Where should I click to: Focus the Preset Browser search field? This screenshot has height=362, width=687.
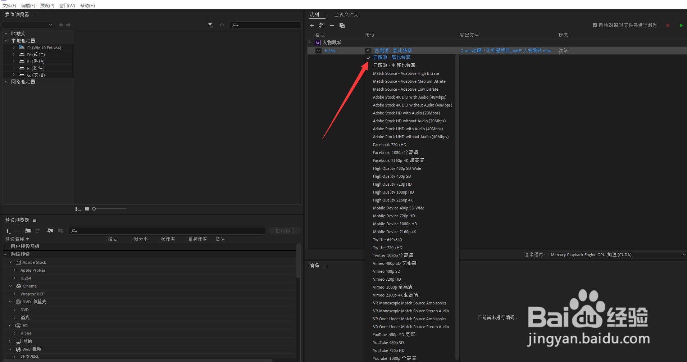point(167,231)
